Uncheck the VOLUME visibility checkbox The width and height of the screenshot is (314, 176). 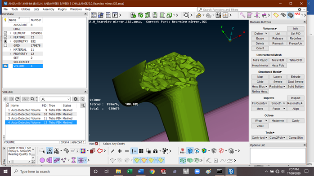coord(5,66)
